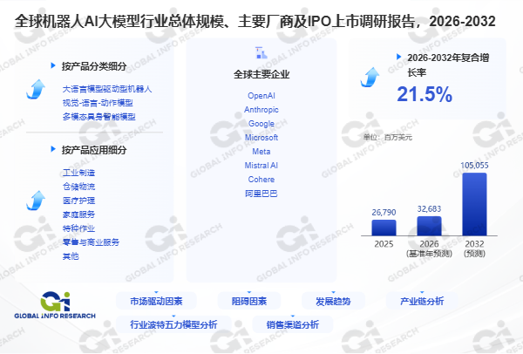The height and width of the screenshot is (354, 523).
Task: Click the 2025 bar in the chart
Action: pos(384,228)
